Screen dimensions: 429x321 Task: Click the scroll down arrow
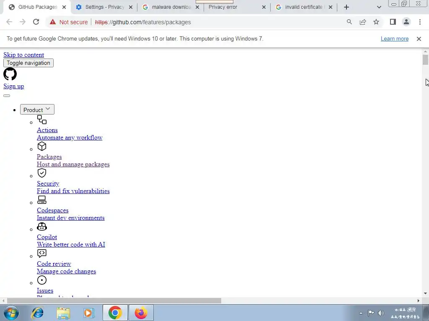point(425,294)
